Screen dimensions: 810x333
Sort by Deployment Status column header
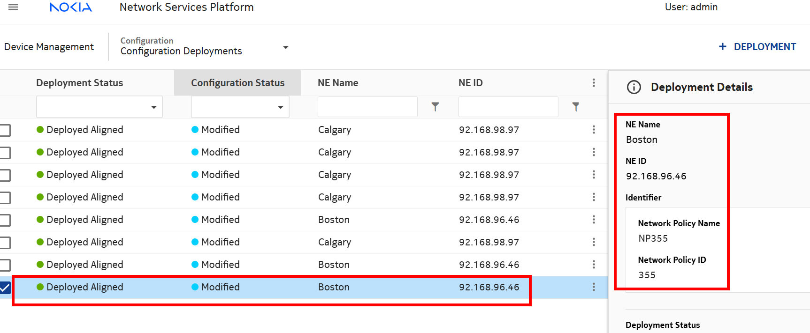pos(79,83)
